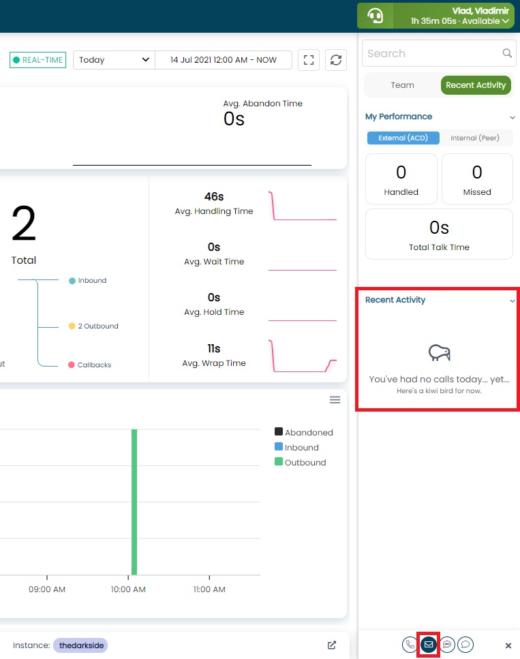Click the Avg. Handling Time metric
Viewport: 520px width, 659px height.
coord(214,204)
